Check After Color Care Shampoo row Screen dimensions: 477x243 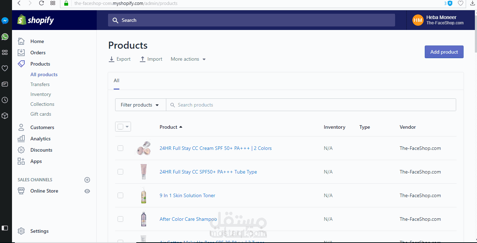coord(120,219)
